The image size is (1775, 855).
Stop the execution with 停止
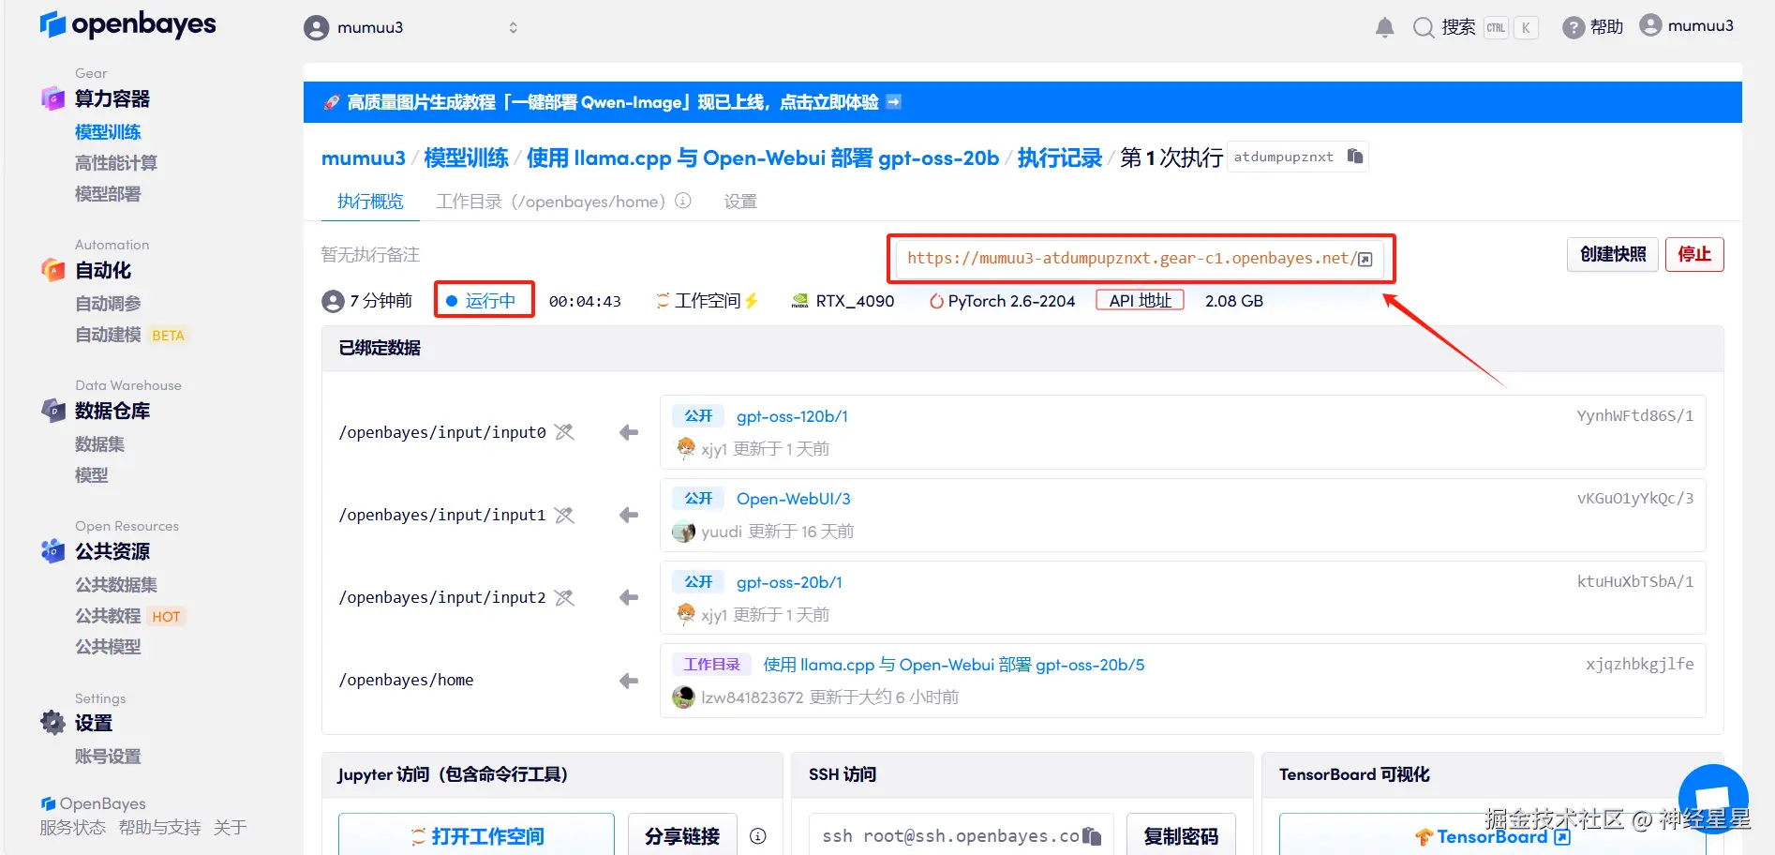(x=1694, y=254)
